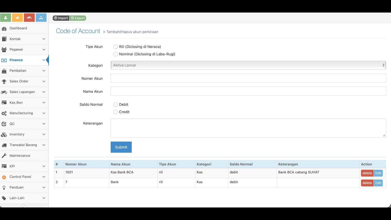The image size is (391, 220).
Task: Click the Maintenance wrench icon
Action: click(4, 156)
